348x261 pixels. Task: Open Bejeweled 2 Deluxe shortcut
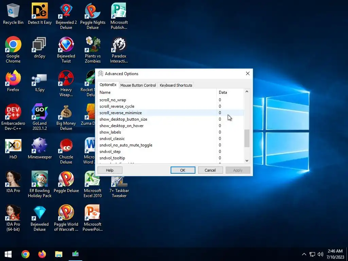[x=66, y=16]
